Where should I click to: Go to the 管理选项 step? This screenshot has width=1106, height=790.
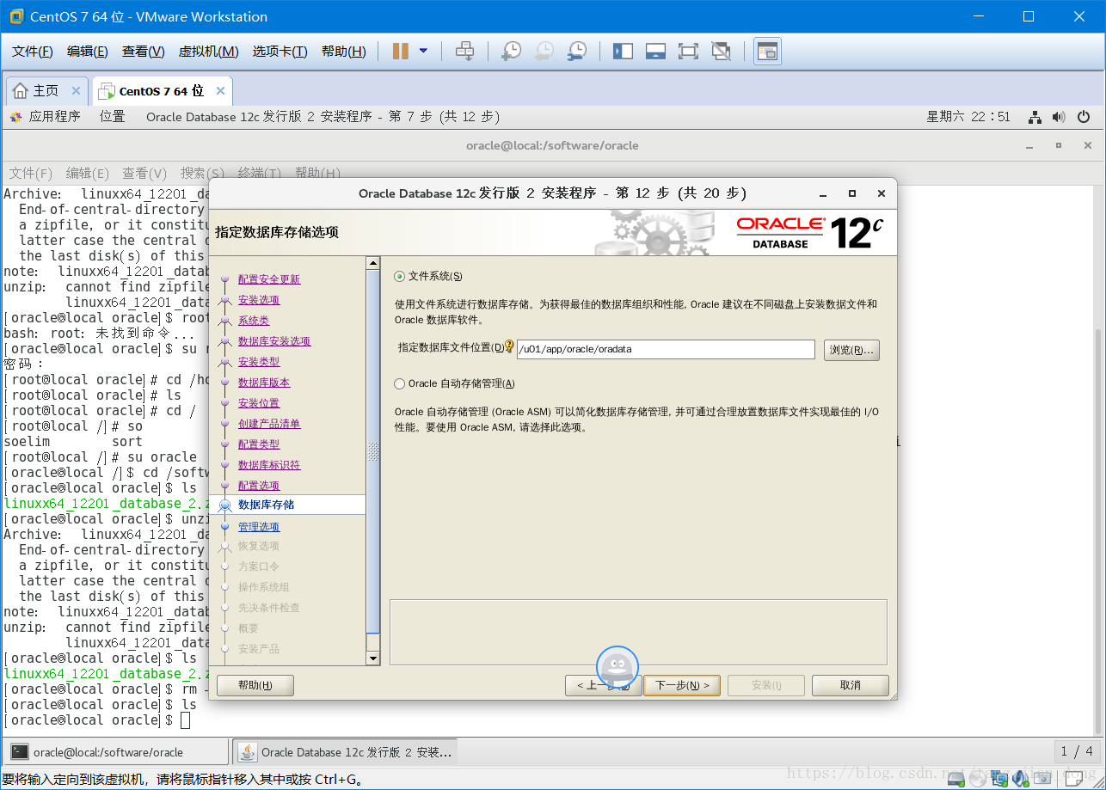(x=259, y=527)
